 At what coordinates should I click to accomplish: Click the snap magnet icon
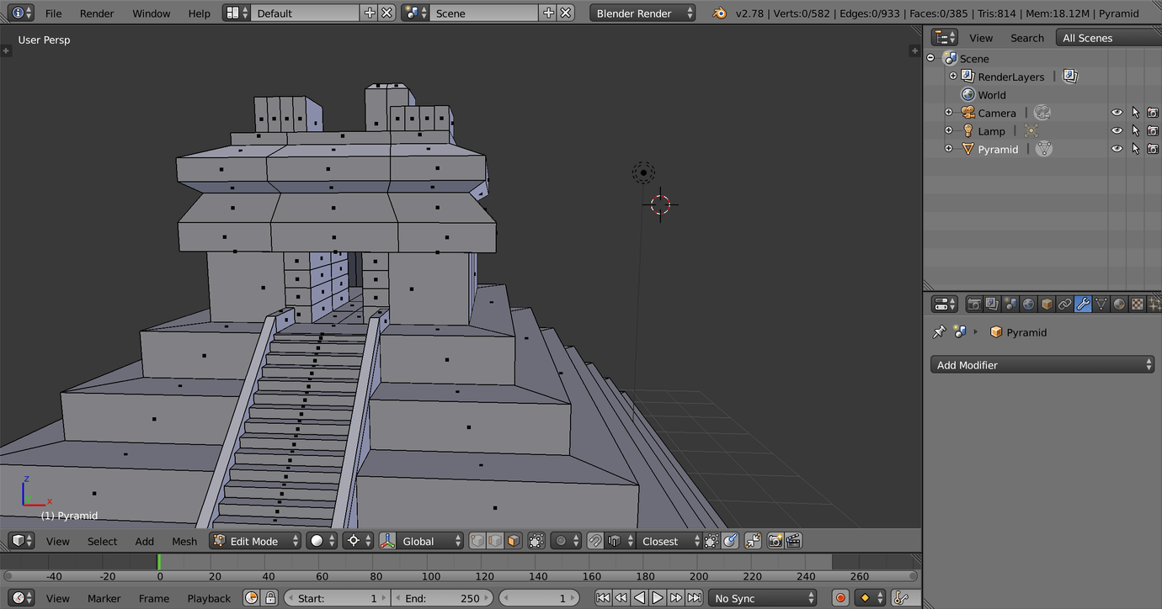coord(594,541)
